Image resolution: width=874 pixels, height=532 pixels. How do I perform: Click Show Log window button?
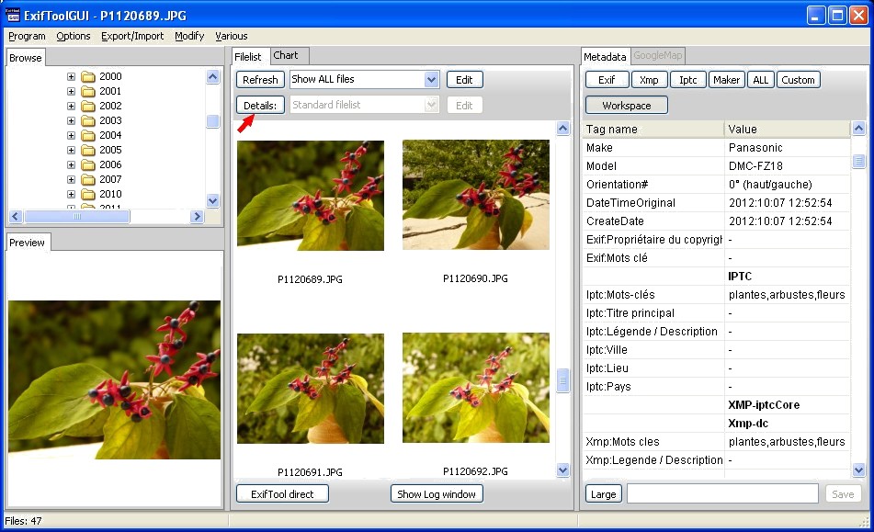(437, 494)
